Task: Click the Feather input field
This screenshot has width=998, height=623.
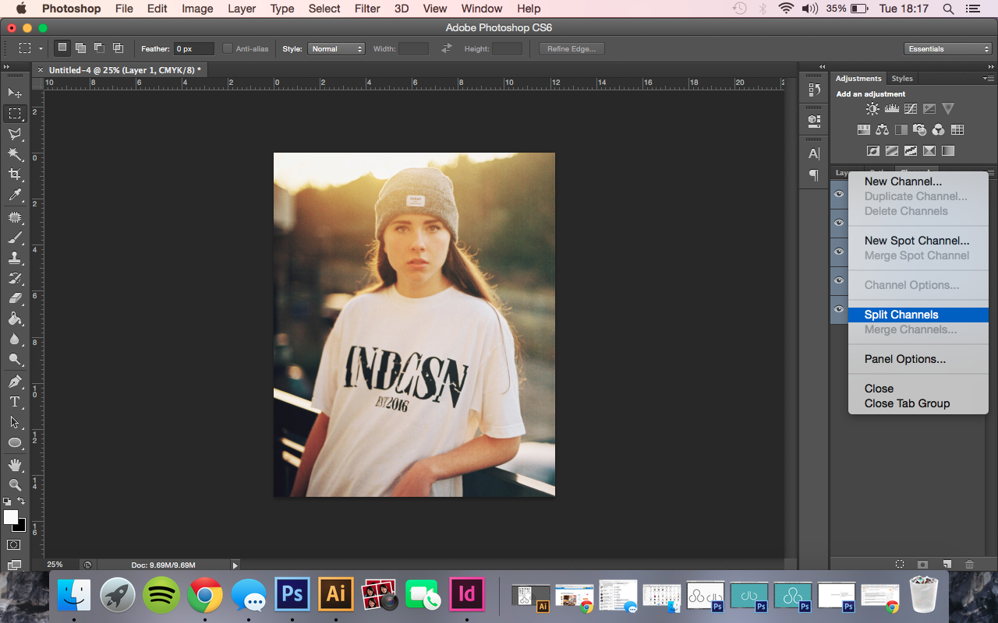Action: [x=193, y=48]
